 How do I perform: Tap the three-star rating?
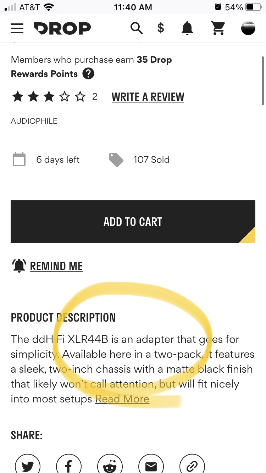(49, 96)
